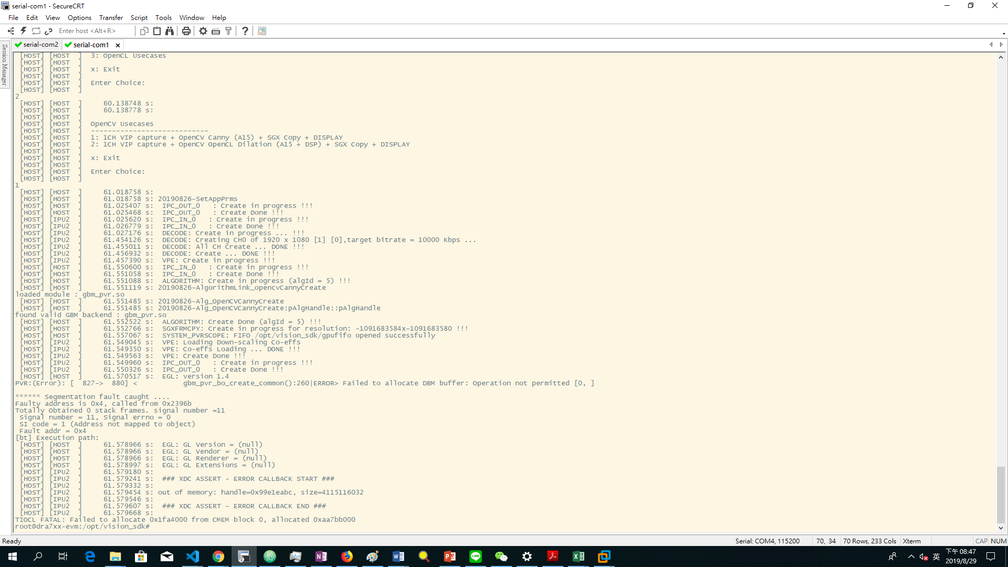1008x567 pixels.
Task: Click the keymap editor keyboard icon
Action: (216, 31)
